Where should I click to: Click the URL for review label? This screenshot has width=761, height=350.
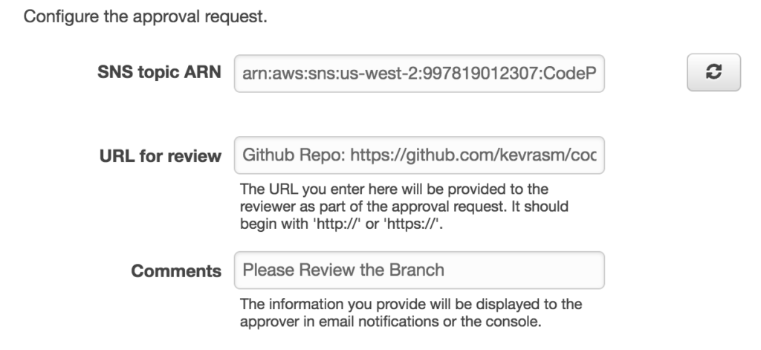click(161, 156)
